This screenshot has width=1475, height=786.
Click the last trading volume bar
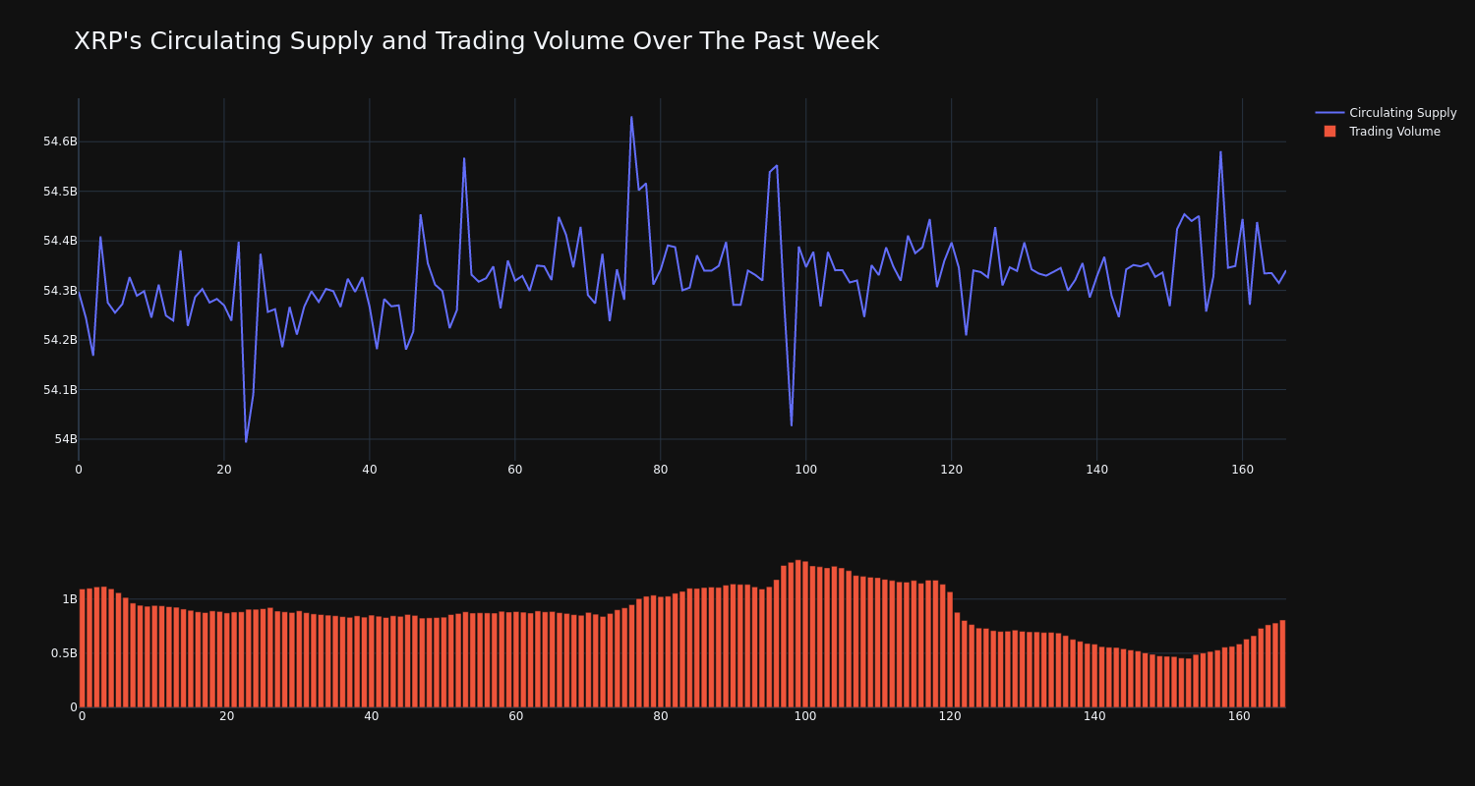(x=1282, y=663)
